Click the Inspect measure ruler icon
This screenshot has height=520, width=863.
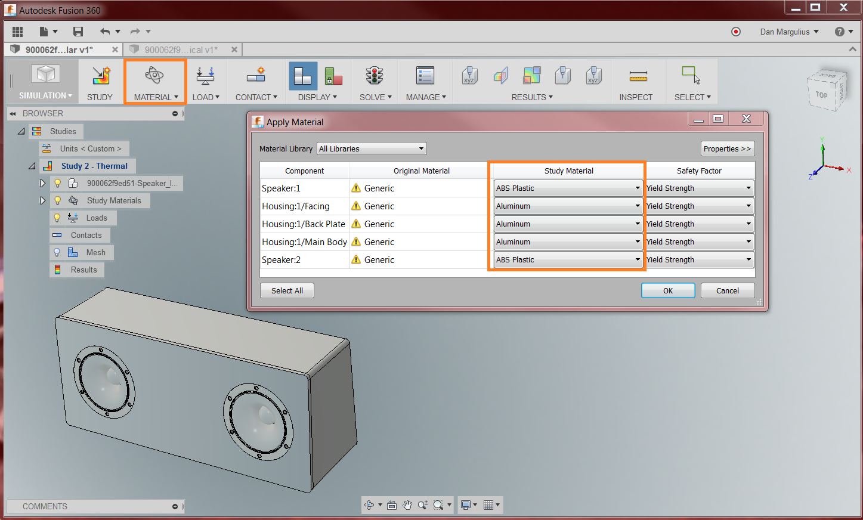click(x=638, y=76)
